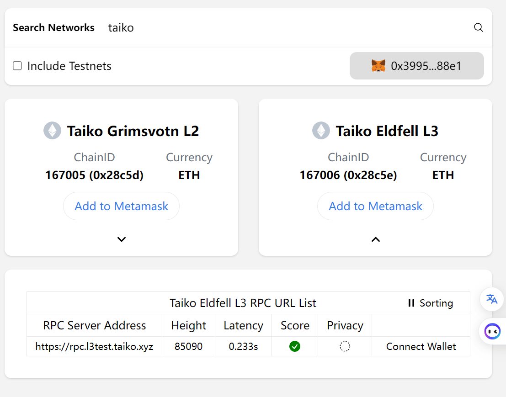Image resolution: width=506 pixels, height=397 pixels.
Task: Click the Privacy column header
Action: [345, 325]
